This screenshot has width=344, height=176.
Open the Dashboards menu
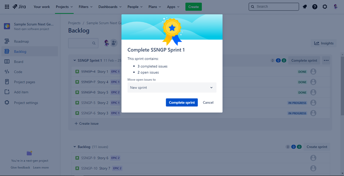click(110, 7)
